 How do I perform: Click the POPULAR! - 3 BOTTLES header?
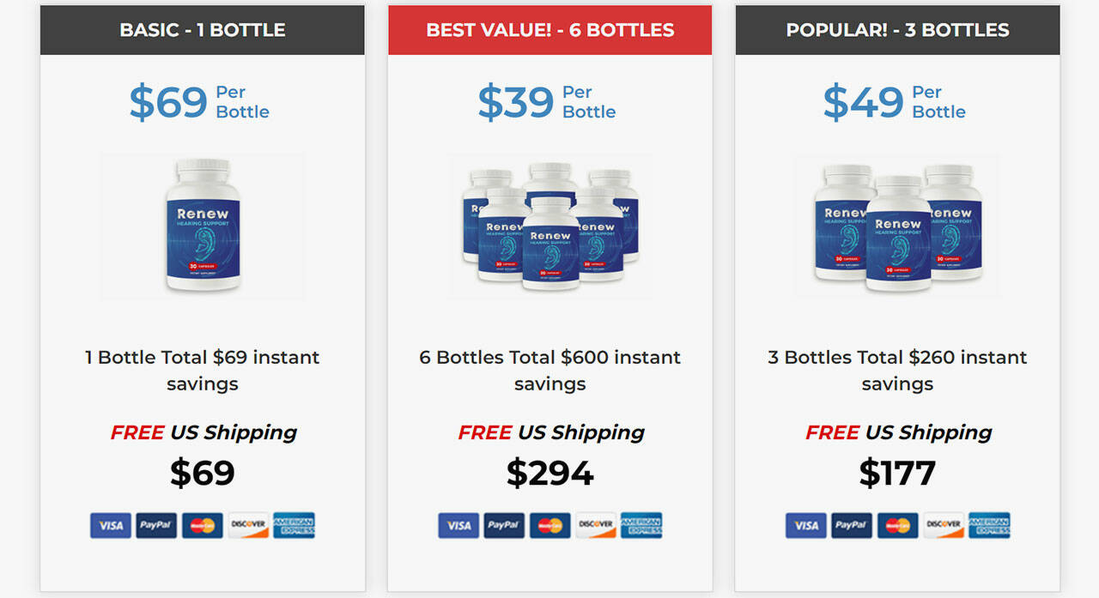click(897, 30)
